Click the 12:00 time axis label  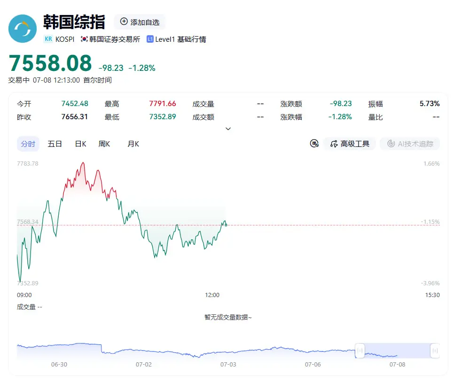(212, 295)
